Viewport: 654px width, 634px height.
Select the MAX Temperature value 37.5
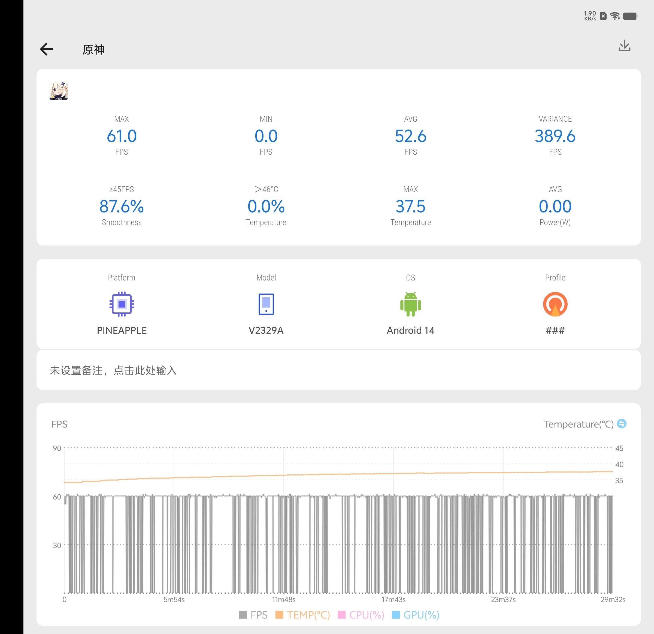[410, 207]
